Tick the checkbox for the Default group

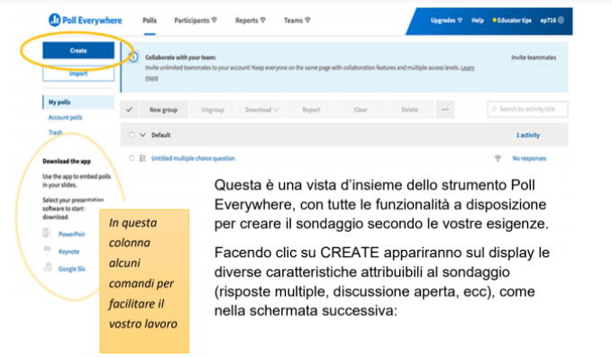pyautogui.click(x=132, y=135)
